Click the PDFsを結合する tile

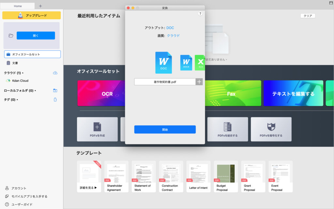pyautogui.click(x=227, y=129)
